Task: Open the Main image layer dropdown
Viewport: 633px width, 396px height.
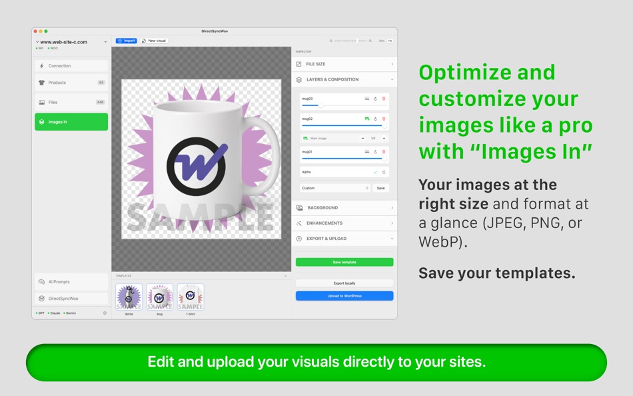Action: (x=362, y=139)
